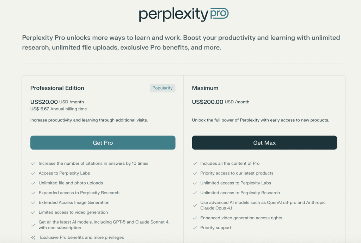Click the sparkle icon beside Exclusive Pro benefits
Image resolution: width=361 pixels, height=243 pixels.
pos(33,237)
